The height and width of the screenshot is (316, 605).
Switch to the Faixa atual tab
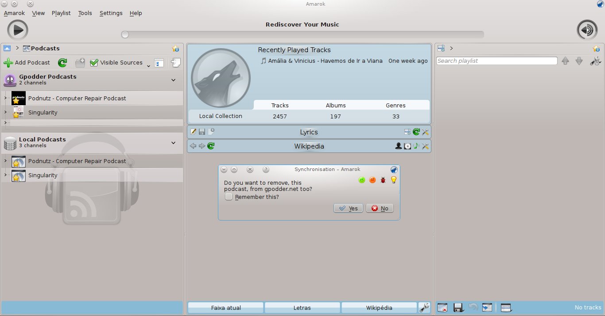click(x=226, y=308)
